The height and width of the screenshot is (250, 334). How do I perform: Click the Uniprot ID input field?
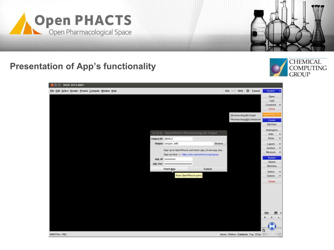(178, 139)
